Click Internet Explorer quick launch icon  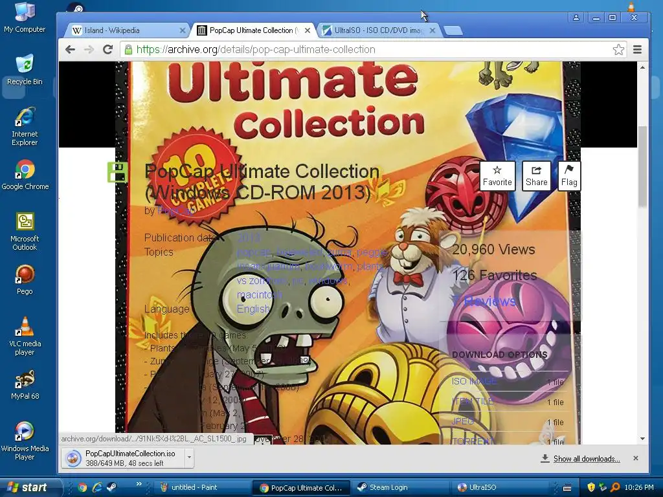pyautogui.click(x=97, y=487)
